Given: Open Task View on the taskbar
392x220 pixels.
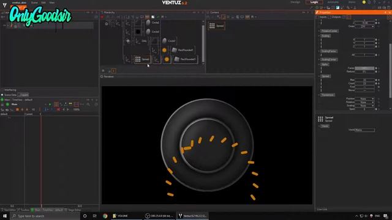Looking at the screenshot, I should tap(94, 216).
